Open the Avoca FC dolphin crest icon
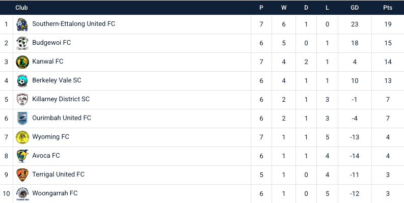The height and width of the screenshot is (203, 404). click(22, 156)
